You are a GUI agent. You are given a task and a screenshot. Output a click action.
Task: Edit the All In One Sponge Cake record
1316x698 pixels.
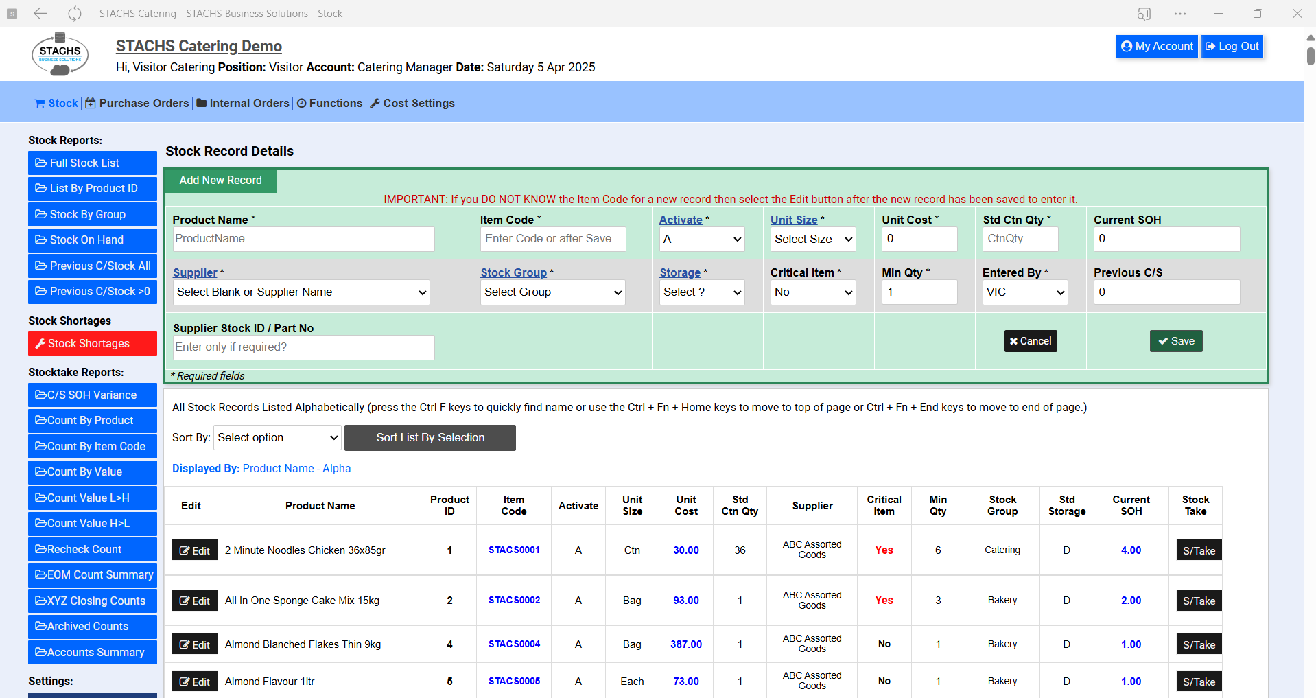coord(195,601)
